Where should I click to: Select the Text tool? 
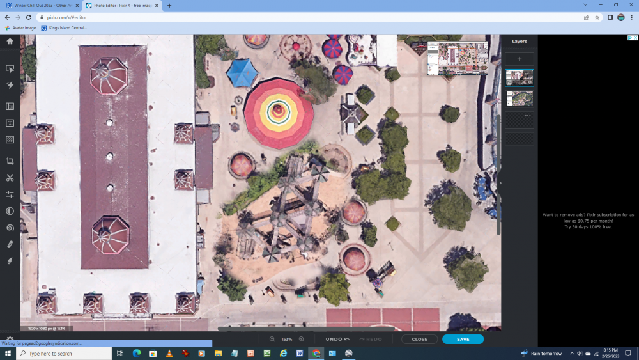click(x=10, y=123)
